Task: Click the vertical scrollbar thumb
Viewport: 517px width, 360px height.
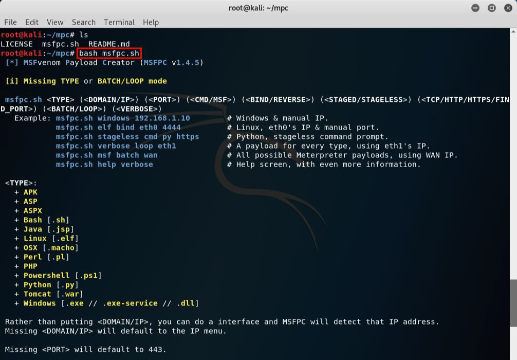Action: click(513, 303)
